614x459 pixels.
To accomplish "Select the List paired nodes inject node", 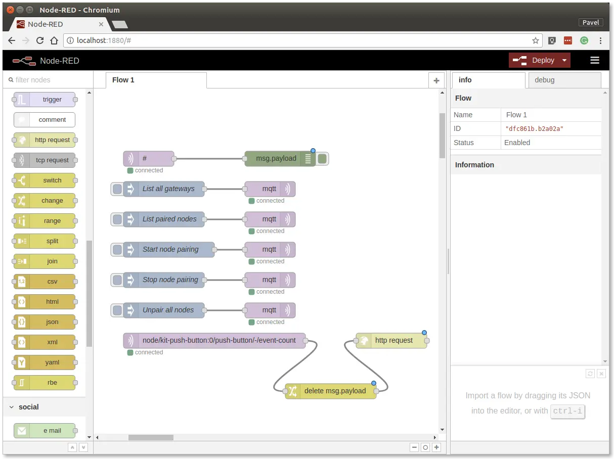I will (164, 219).
